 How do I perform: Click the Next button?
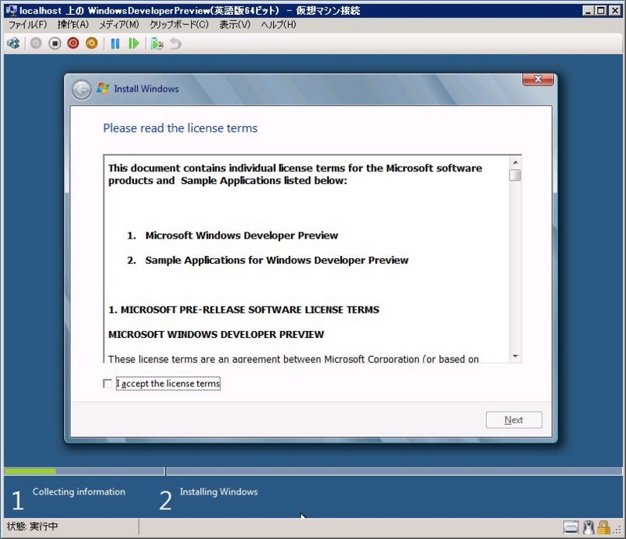click(x=514, y=420)
